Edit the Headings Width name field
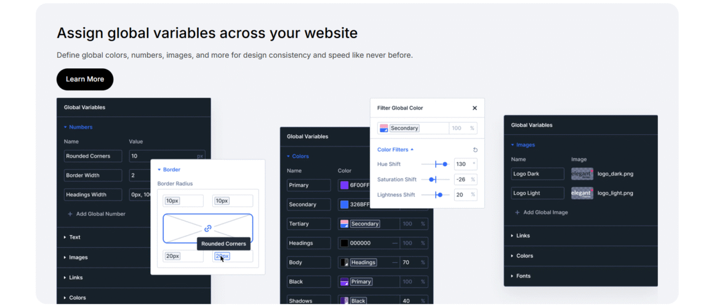This screenshot has width=714, height=307. (93, 194)
